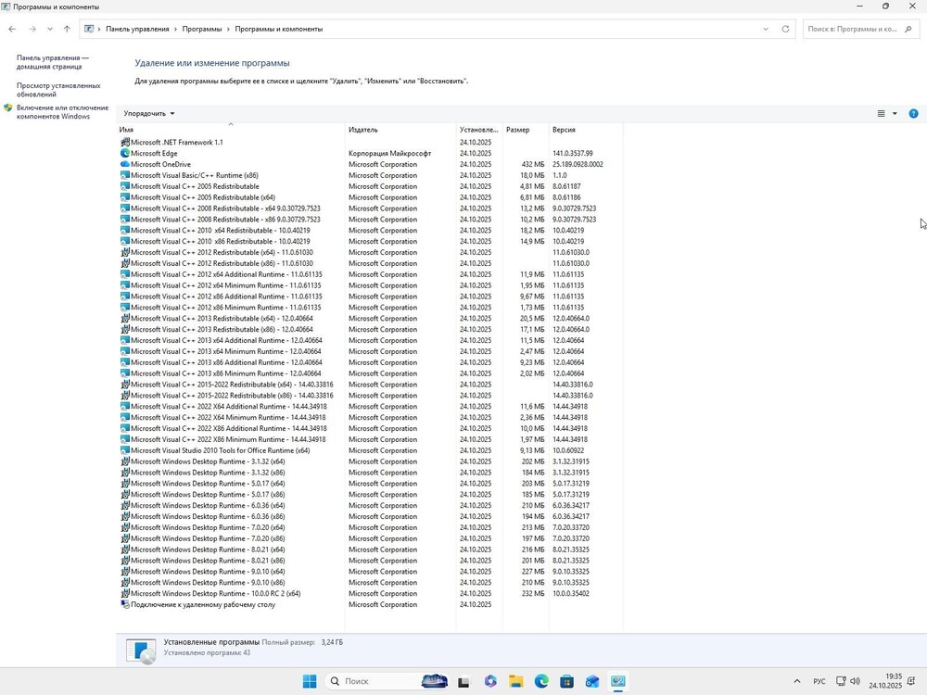Click the view layout icon in toolbar

tap(881, 114)
